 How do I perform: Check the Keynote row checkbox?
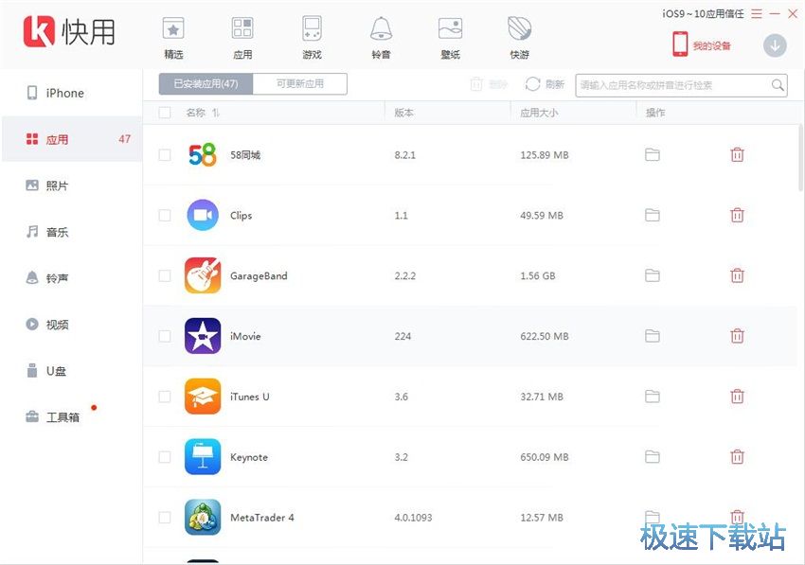[165, 457]
